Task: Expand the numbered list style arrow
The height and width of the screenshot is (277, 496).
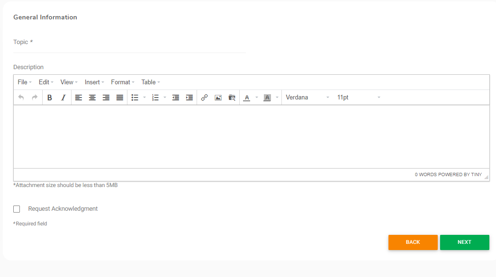Action: [x=165, y=98]
